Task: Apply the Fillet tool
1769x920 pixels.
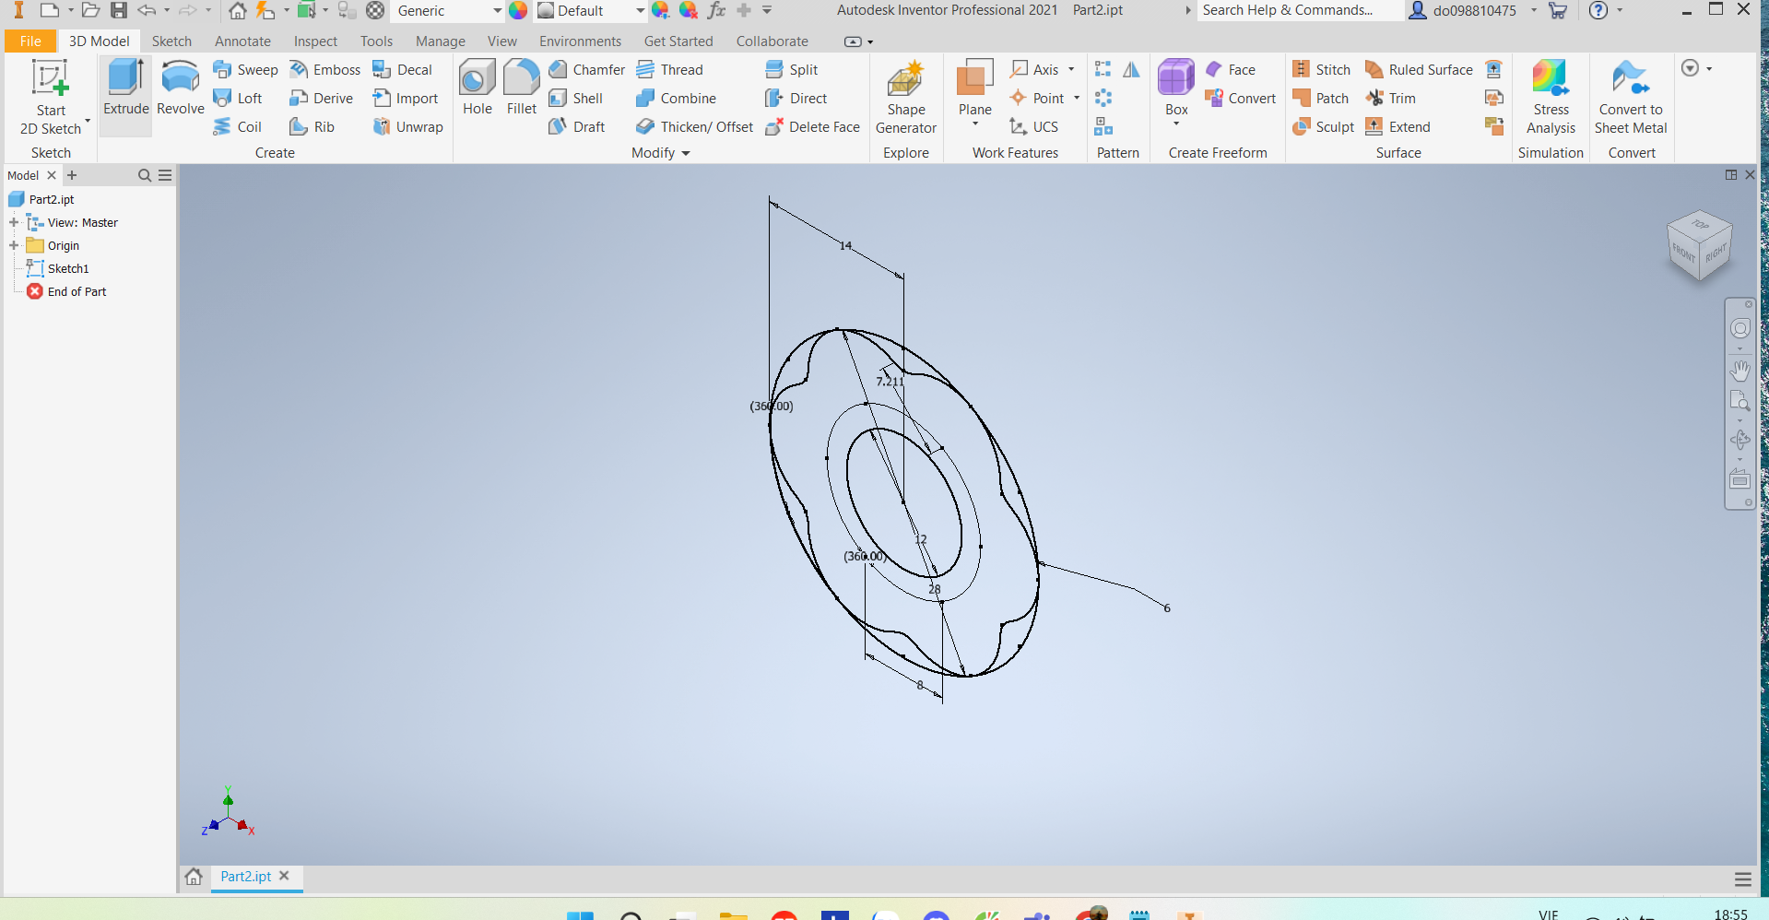Action: (x=521, y=88)
